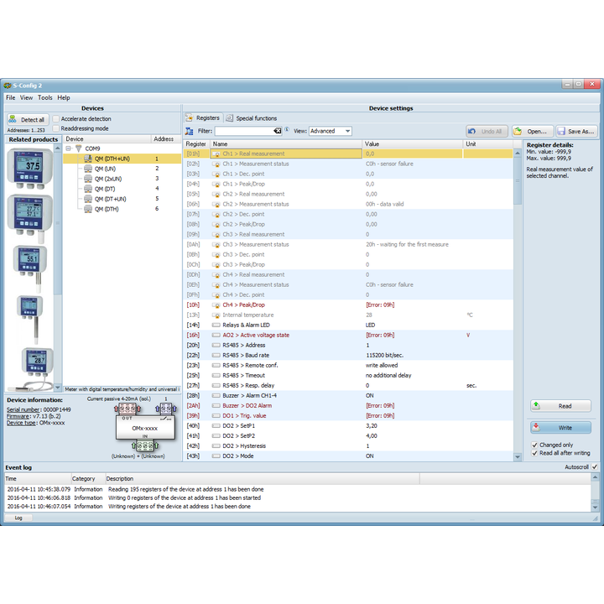Click the Ch1 Real measurement register icon
This screenshot has width=604, height=604.
click(216, 154)
